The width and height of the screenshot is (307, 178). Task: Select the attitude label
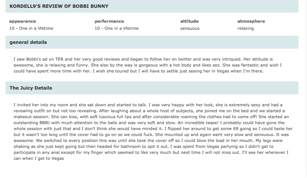(x=189, y=21)
